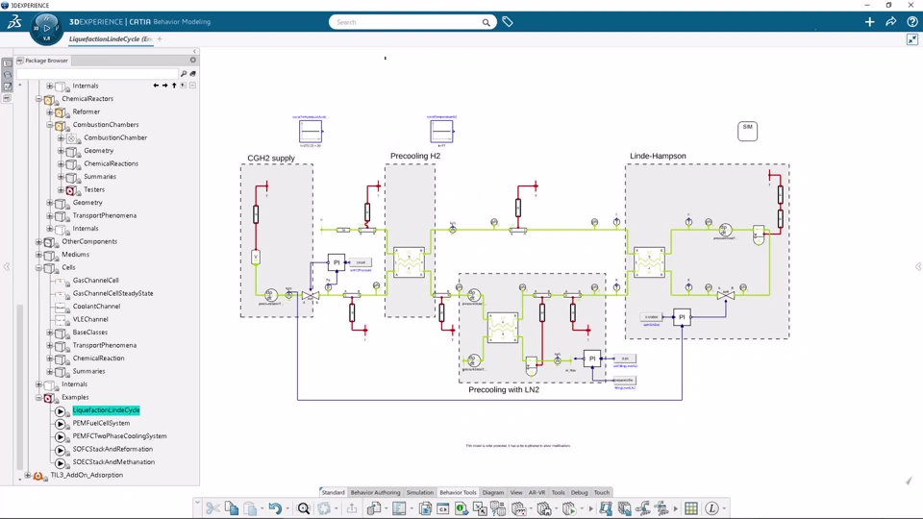Screen dimensions: 923x519
Task: Click the Copy icon in bottom toolbar
Action: coord(232,508)
